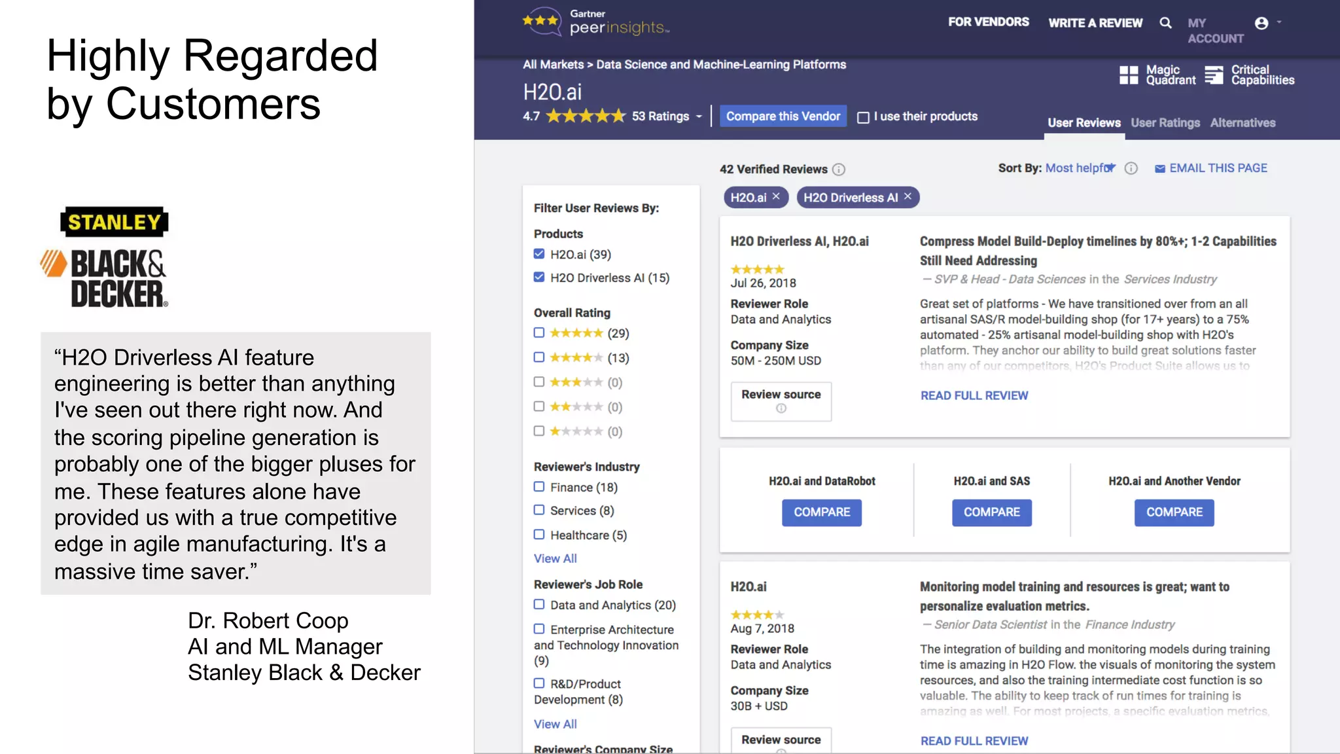Click the Compare this Vendor button
The width and height of the screenshot is (1340, 754).
coord(783,116)
